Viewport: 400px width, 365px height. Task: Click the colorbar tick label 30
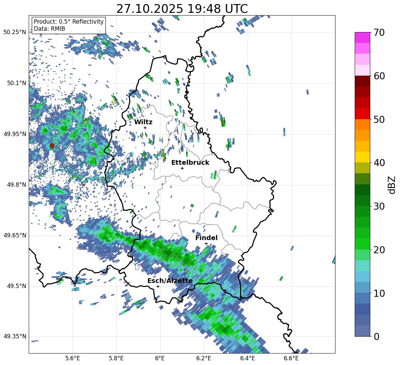pyautogui.click(x=379, y=206)
